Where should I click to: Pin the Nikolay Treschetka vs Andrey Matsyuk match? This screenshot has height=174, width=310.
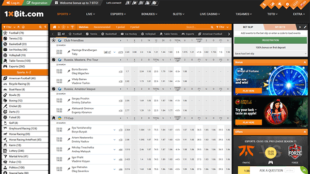click(x=69, y=149)
